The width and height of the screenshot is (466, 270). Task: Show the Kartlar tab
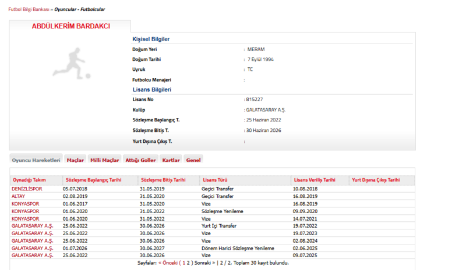171,160
